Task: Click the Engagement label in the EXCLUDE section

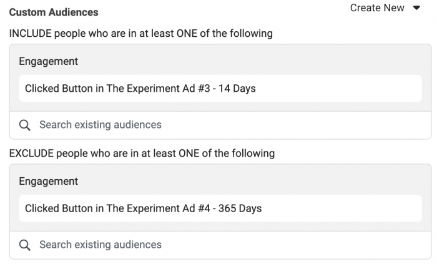Action: pyautogui.click(x=48, y=182)
